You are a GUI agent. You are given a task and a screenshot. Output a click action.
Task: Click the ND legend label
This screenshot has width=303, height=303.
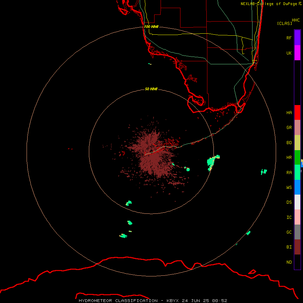289,262
